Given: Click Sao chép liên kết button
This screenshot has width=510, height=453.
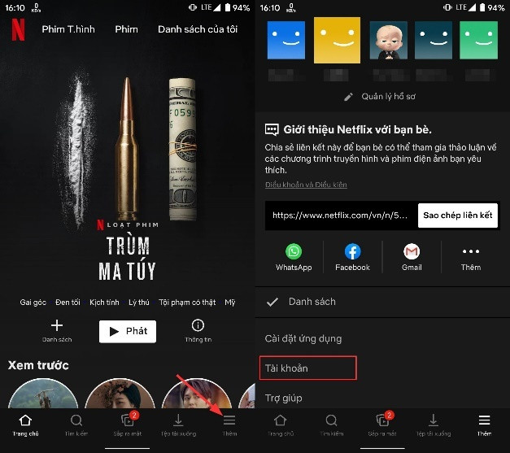Looking at the screenshot, I should point(458,216).
